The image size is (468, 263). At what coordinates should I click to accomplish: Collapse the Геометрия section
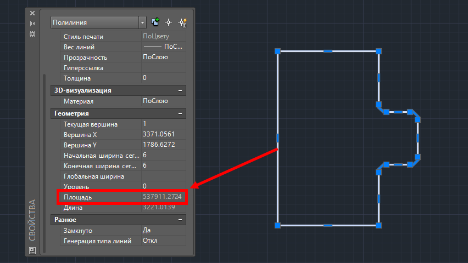180,113
